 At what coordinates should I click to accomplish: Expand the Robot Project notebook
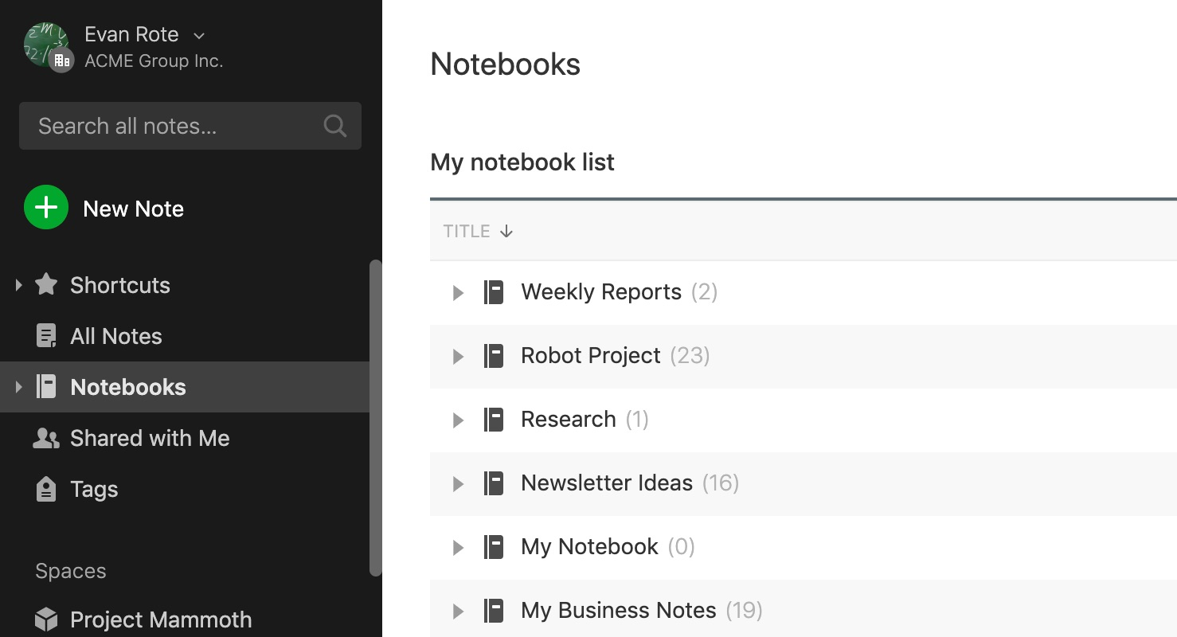pyautogui.click(x=458, y=356)
